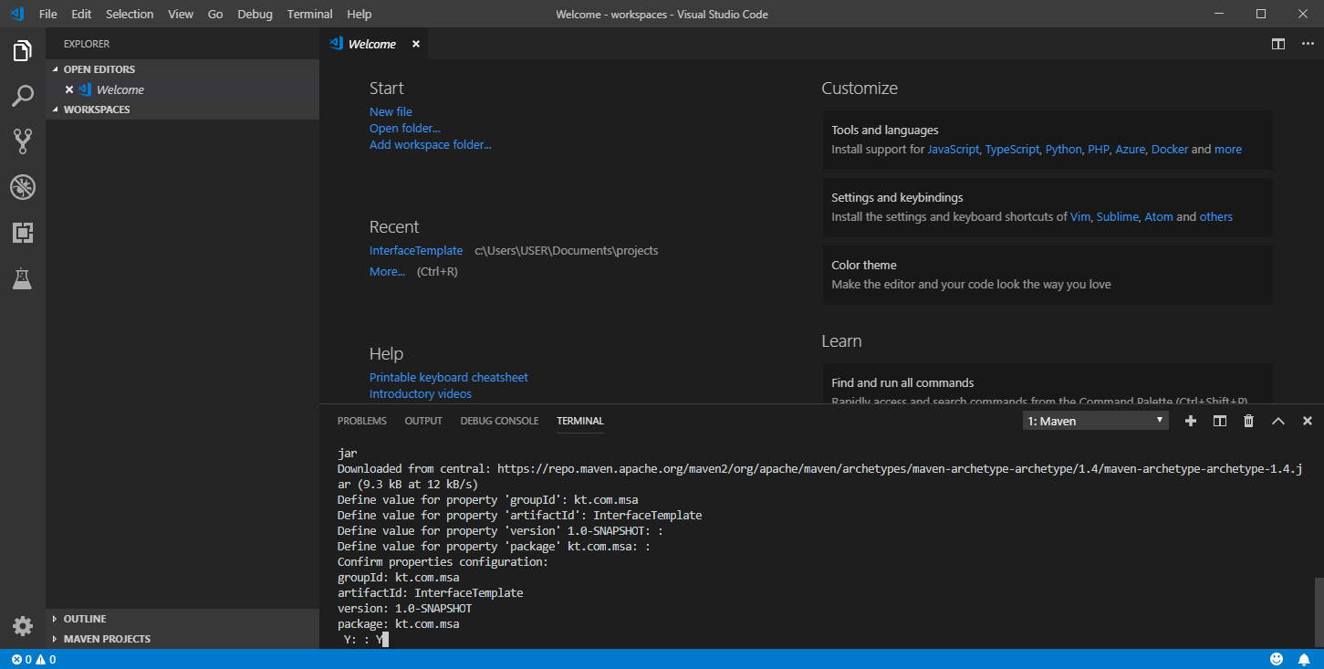Click Add workspace folder link
This screenshot has width=1324, height=669.
pyautogui.click(x=431, y=144)
